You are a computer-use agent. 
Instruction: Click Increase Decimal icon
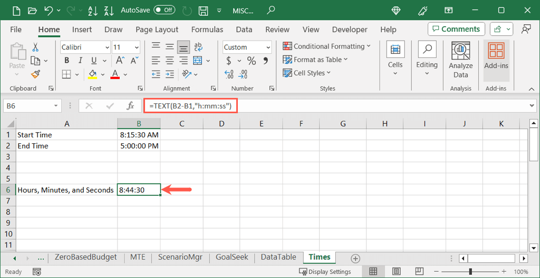(229, 74)
